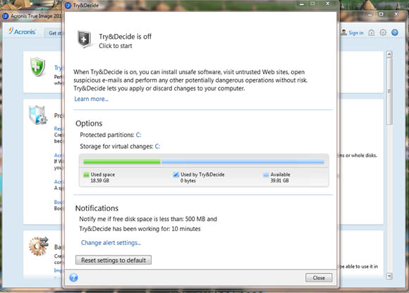Open the settings gear in Acronis header
409x293 pixels.
383,32
